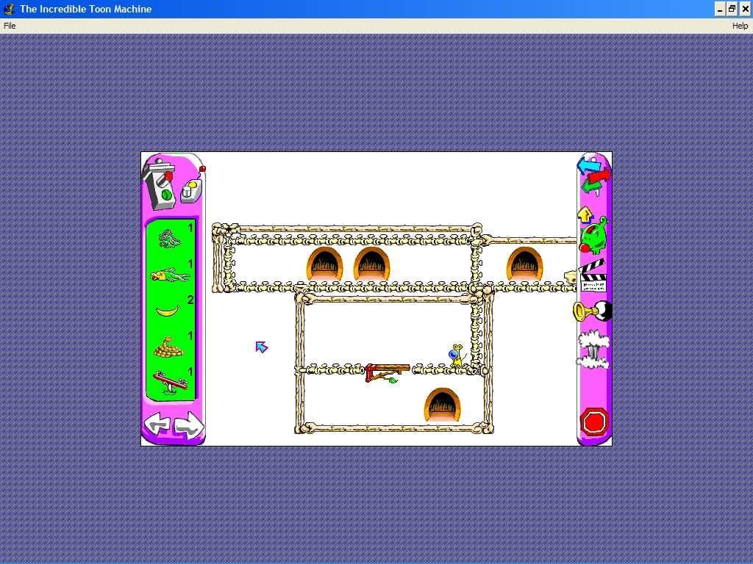Click the yellow horn icon
The image size is (753, 564).
(592, 311)
